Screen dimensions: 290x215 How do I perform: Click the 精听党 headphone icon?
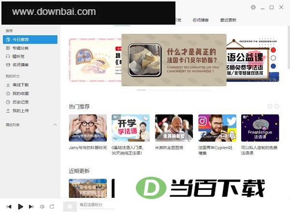(x=8, y=57)
